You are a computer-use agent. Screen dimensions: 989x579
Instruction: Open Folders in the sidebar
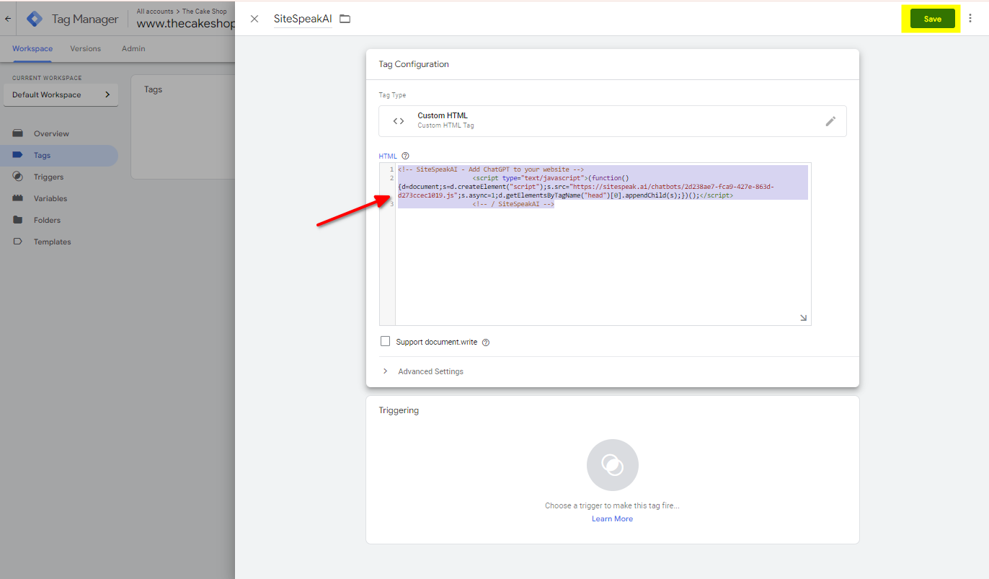(x=47, y=220)
